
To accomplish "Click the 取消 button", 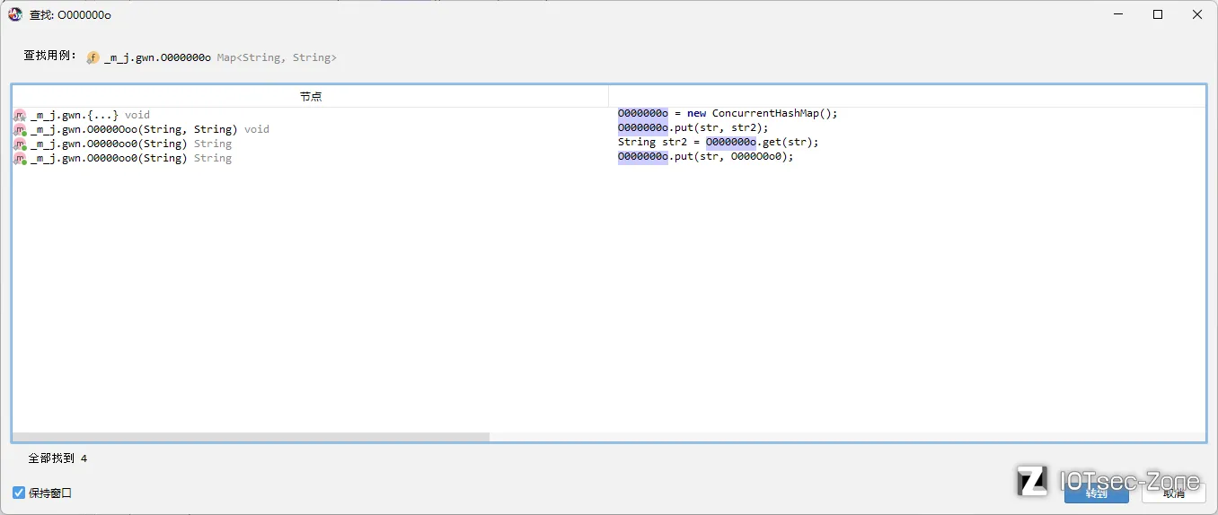I will [1173, 493].
